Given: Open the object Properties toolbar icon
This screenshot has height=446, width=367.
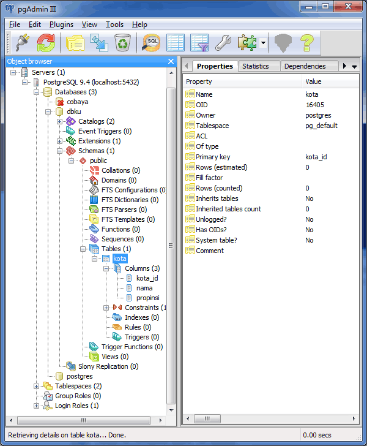Looking at the screenshot, I should pos(75,43).
